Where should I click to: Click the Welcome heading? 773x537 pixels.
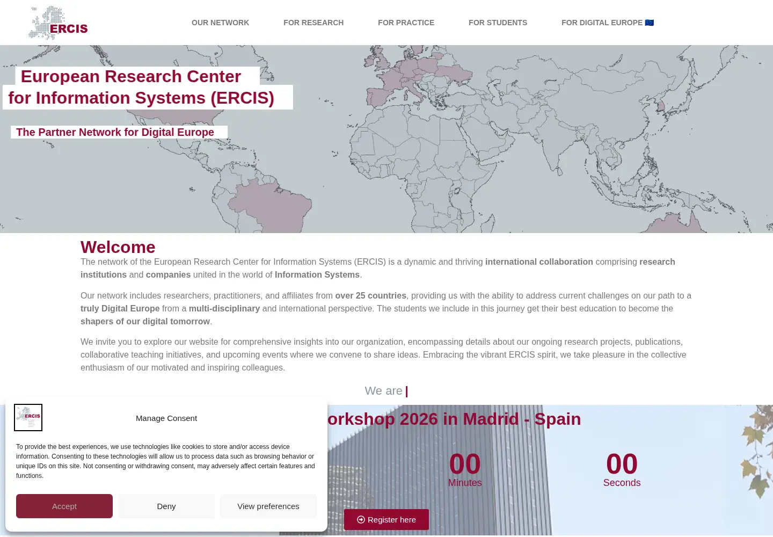(118, 247)
